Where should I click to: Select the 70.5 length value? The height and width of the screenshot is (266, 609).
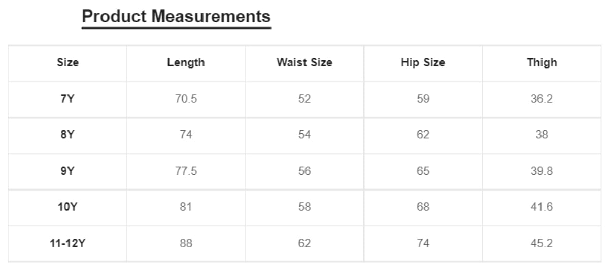coord(186,99)
